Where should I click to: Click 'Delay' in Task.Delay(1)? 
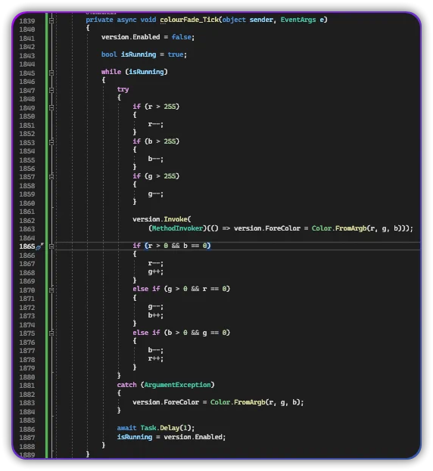coord(170,428)
